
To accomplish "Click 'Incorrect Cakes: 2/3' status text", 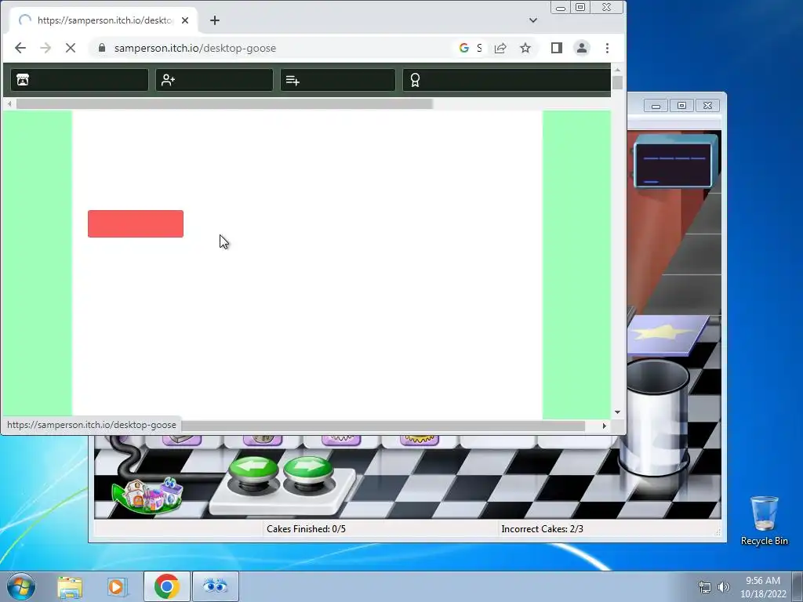I will (x=543, y=529).
